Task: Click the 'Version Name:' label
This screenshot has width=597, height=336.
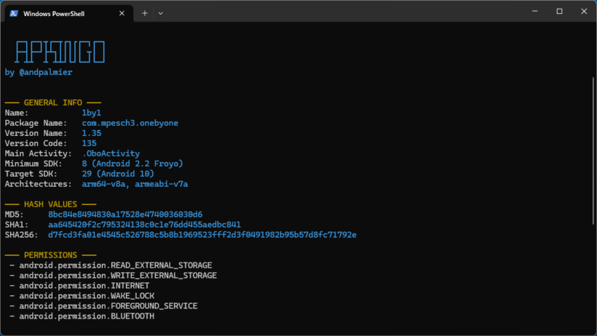Action: point(36,133)
